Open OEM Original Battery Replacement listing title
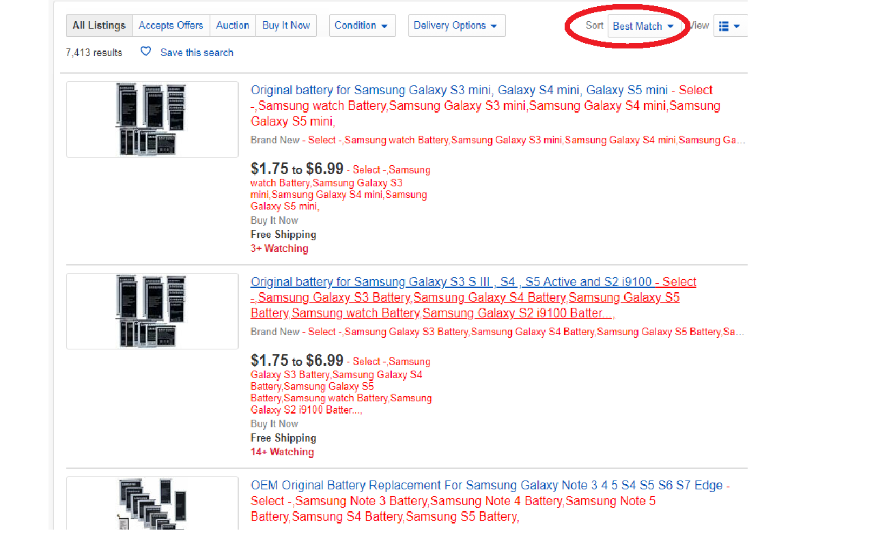Image resolution: width=874 pixels, height=546 pixels. (490, 501)
